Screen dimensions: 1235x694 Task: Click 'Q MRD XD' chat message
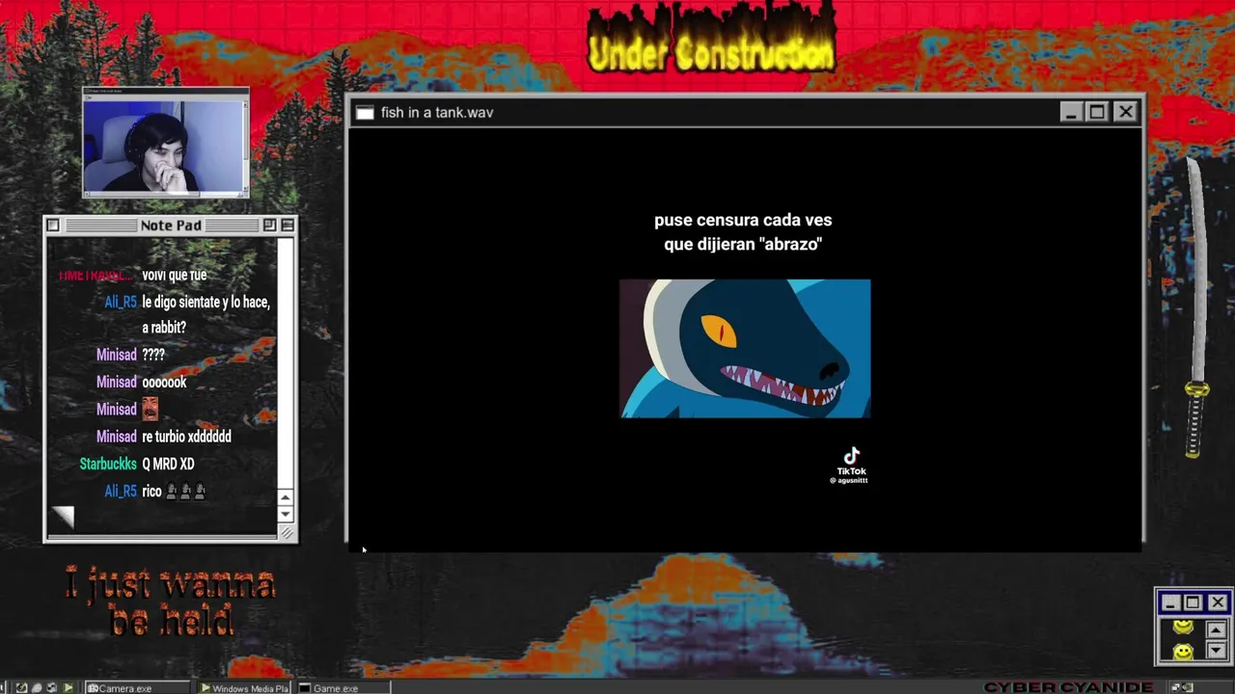point(168,465)
